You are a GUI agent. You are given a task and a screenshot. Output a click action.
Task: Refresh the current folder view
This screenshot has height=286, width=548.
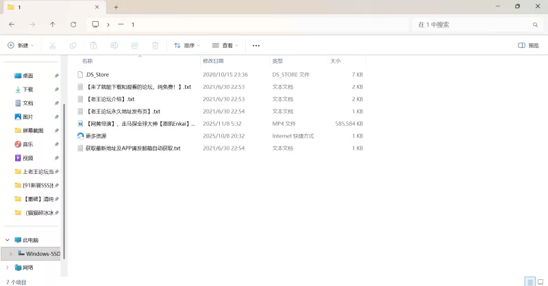coord(73,25)
